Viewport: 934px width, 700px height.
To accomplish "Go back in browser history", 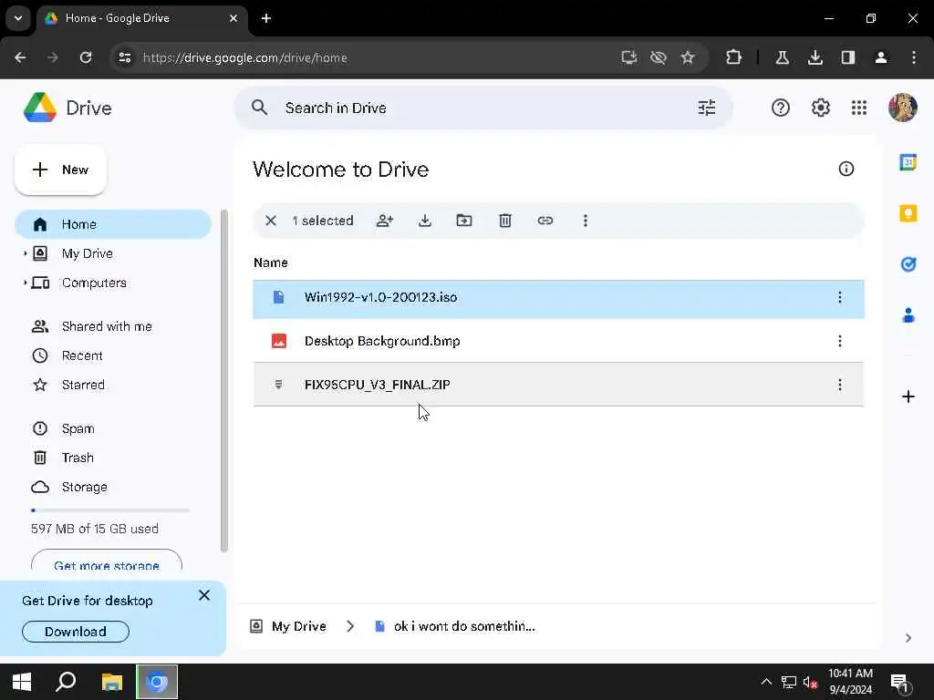I will point(20,57).
